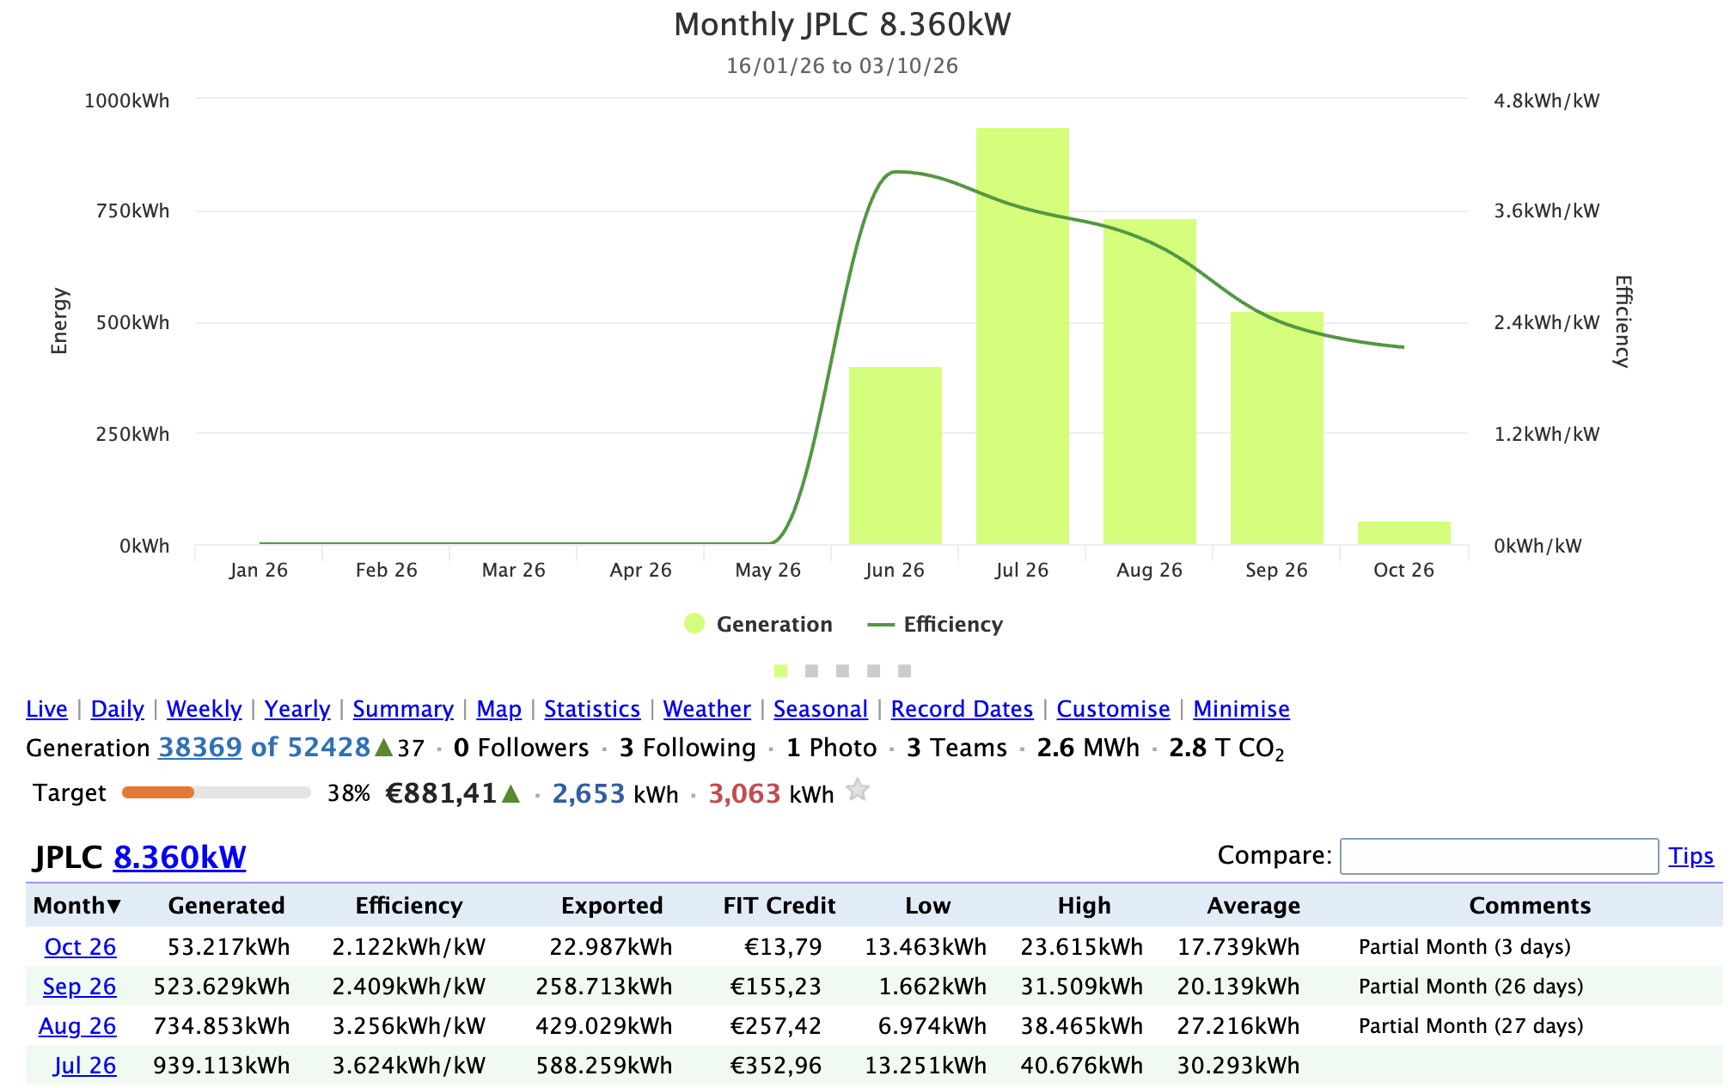Click the Jun 26 generation bar
This screenshot has width=1736, height=1088.
point(896,455)
